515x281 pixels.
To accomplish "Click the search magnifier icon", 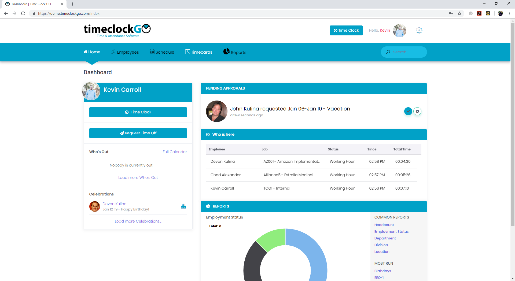I will pyautogui.click(x=388, y=52).
